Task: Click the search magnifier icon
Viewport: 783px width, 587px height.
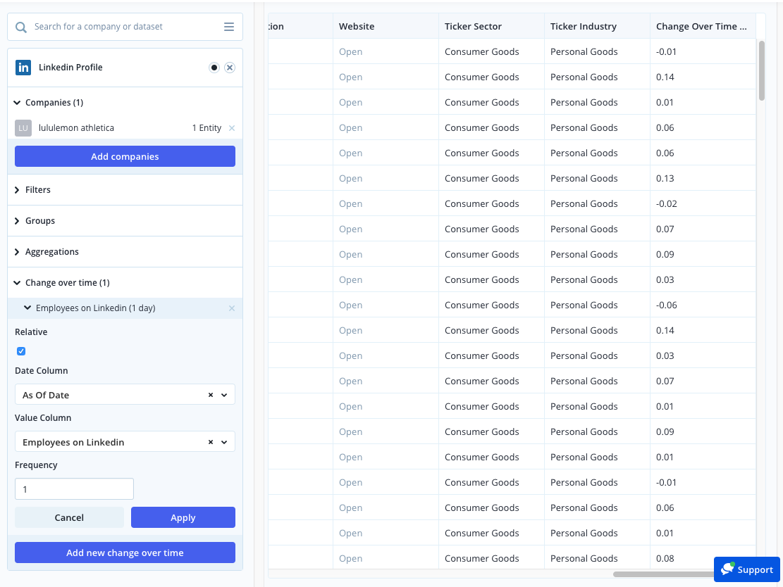Action: pos(21,27)
